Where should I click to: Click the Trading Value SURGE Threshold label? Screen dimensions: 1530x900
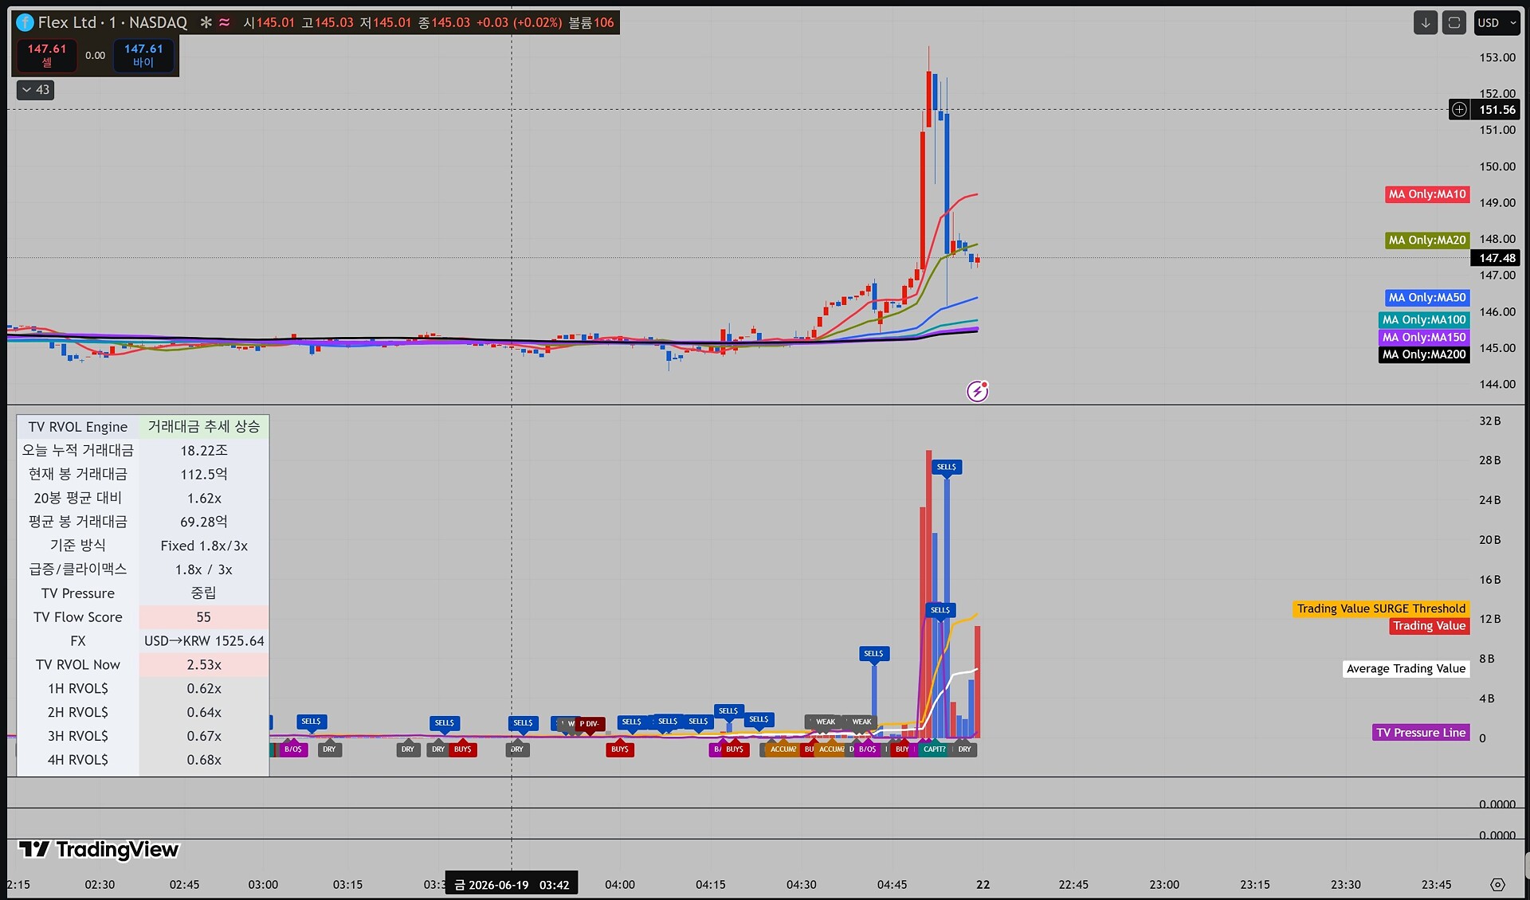(x=1381, y=608)
